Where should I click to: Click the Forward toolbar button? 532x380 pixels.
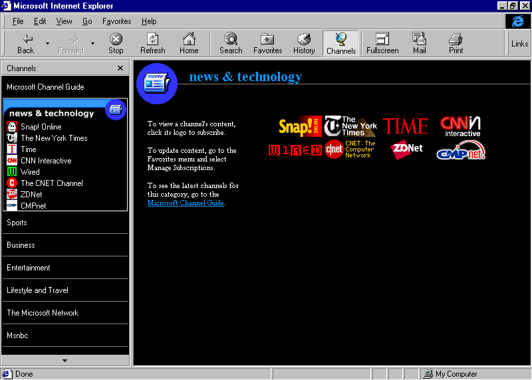pyautogui.click(x=71, y=43)
